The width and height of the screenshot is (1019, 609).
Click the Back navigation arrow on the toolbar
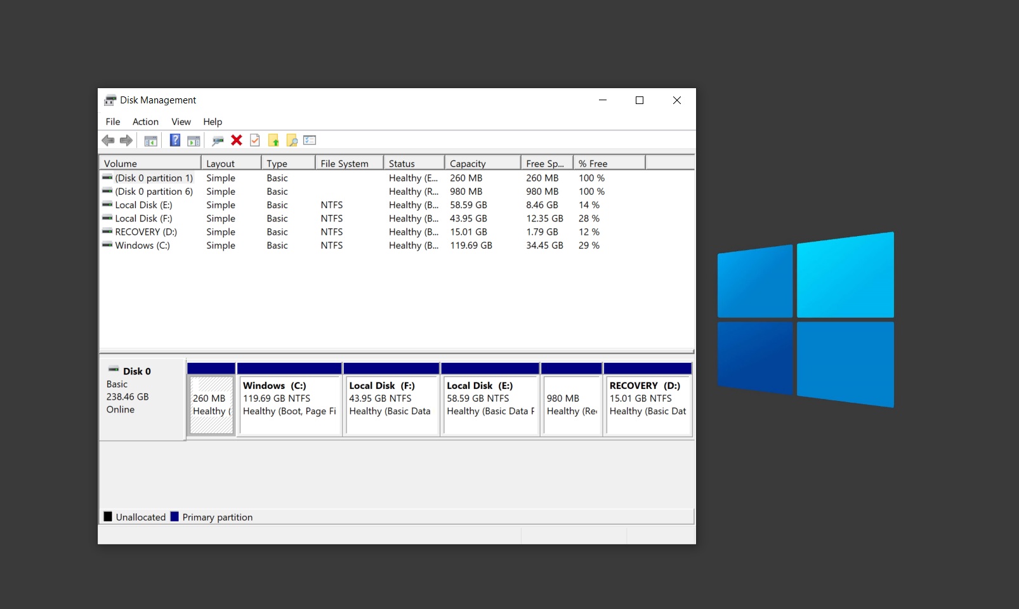tap(107, 140)
